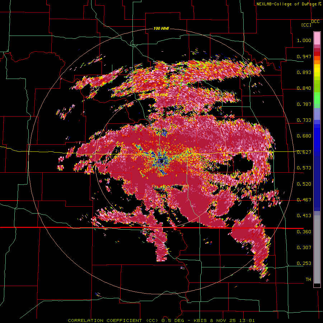Click the CORRELATION COEFFICIENT (CC) caption text

[x=113, y=320]
